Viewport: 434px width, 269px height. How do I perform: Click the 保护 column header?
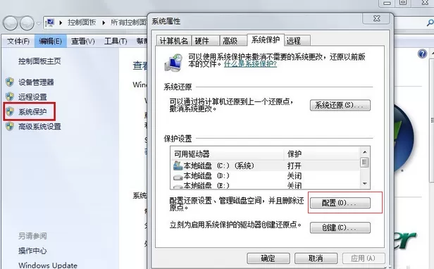[x=321, y=154]
